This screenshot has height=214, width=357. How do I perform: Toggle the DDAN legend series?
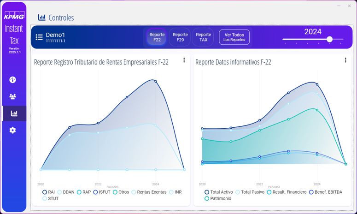[65, 192]
